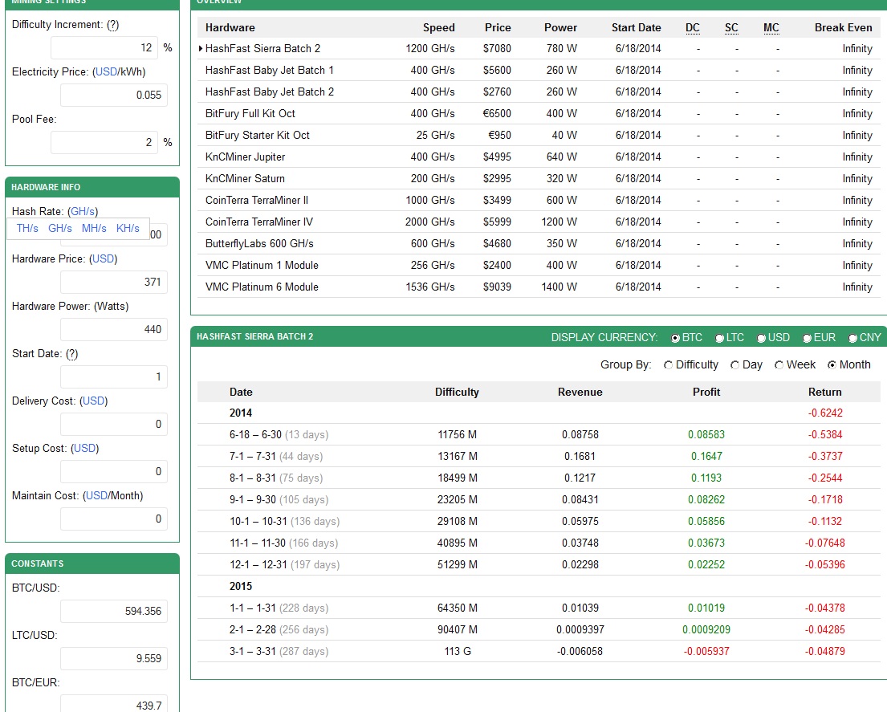Focus the Difficulty Increment input field
This screenshot has width=887, height=712.
pyautogui.click(x=104, y=48)
